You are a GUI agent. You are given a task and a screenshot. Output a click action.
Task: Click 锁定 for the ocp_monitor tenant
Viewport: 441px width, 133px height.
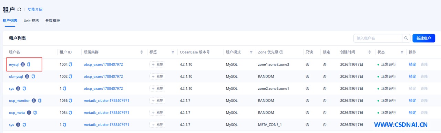coord(412,100)
